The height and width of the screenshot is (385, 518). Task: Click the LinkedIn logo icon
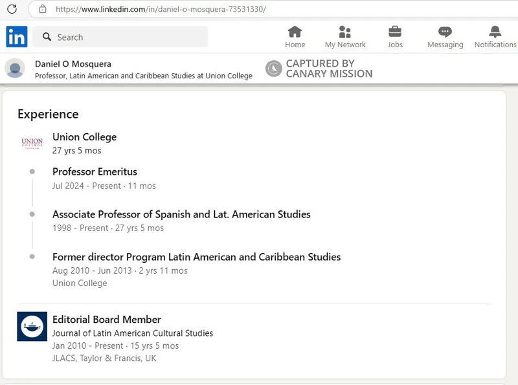[x=16, y=37]
